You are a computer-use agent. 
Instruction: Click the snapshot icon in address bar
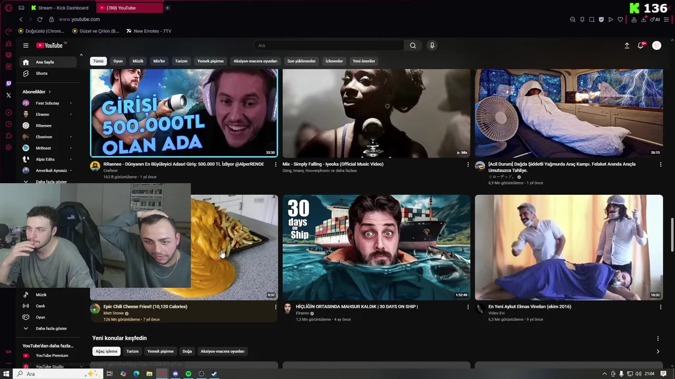tap(592, 19)
